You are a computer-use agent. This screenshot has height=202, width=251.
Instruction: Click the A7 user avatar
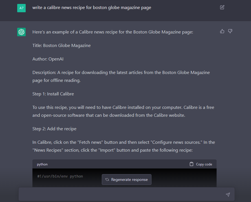click(21, 8)
